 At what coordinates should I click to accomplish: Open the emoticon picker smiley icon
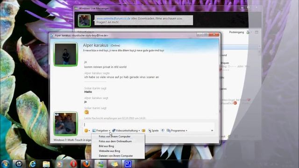(87, 131)
